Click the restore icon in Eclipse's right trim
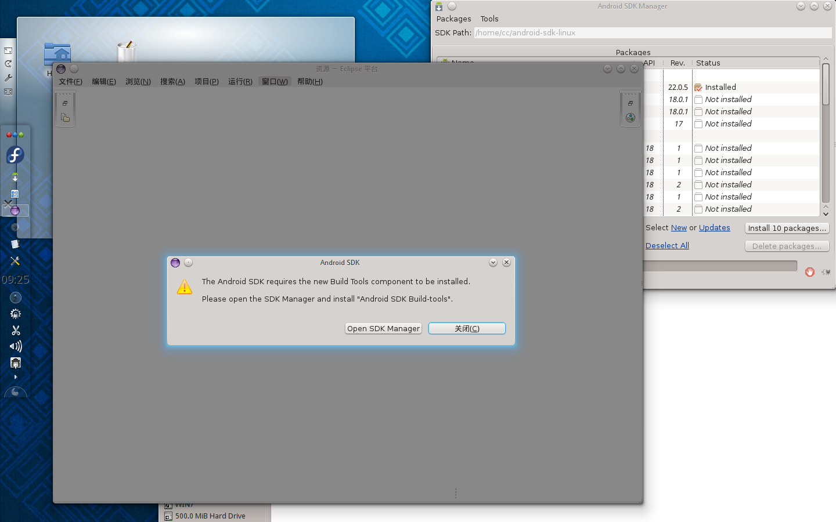This screenshot has width=836, height=522. tap(630, 103)
